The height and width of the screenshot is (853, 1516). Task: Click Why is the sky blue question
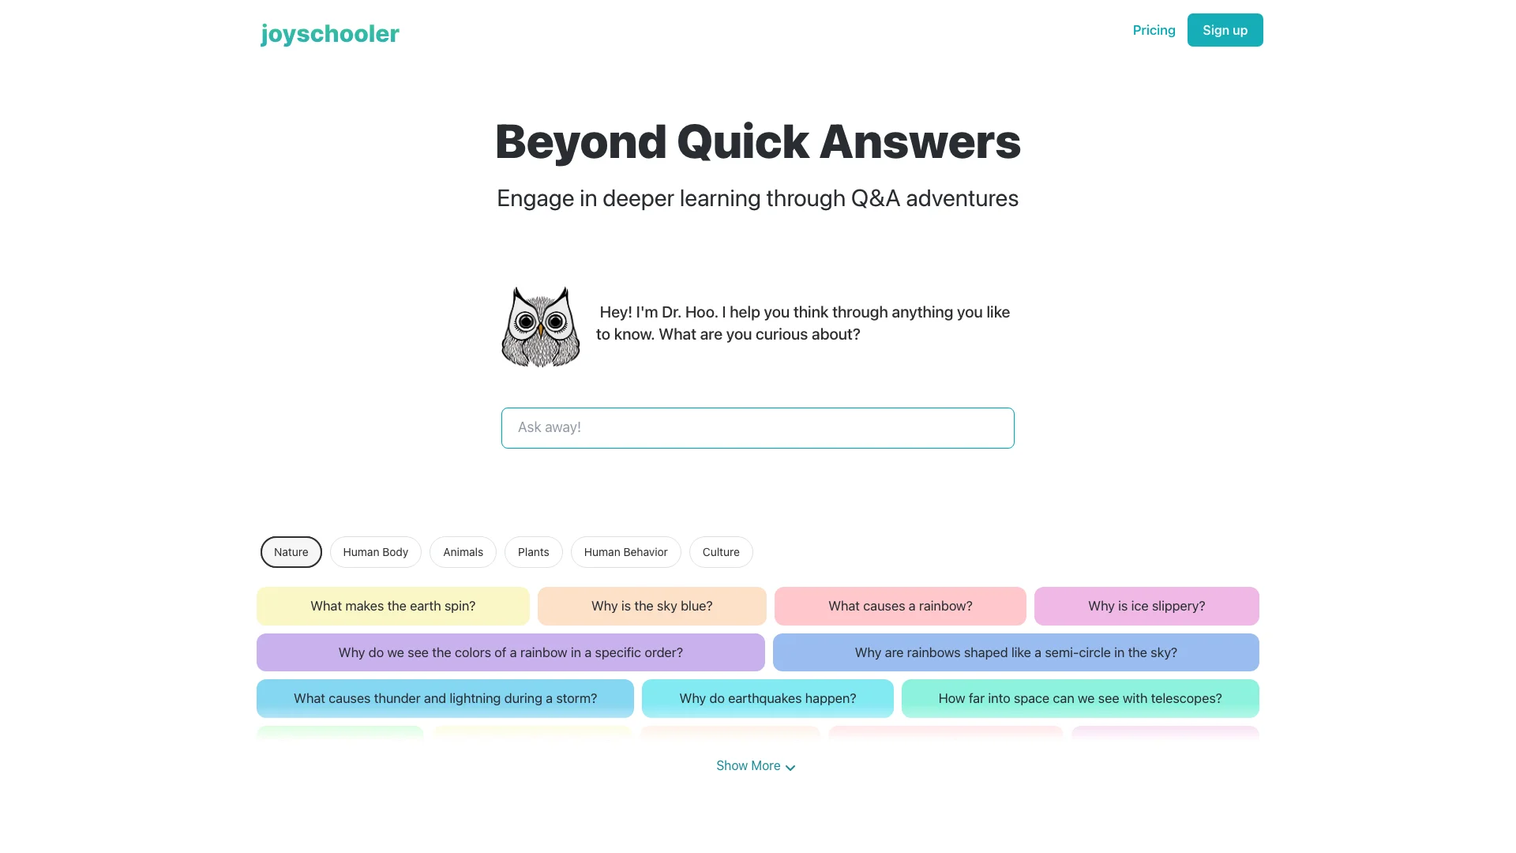click(651, 605)
